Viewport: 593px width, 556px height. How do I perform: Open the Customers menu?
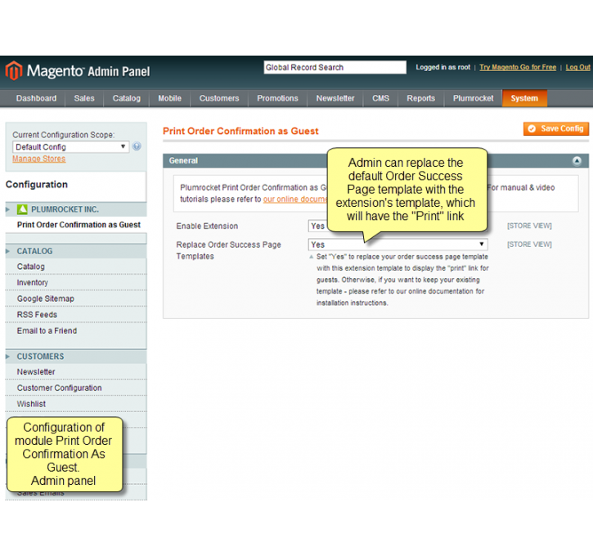tap(219, 98)
